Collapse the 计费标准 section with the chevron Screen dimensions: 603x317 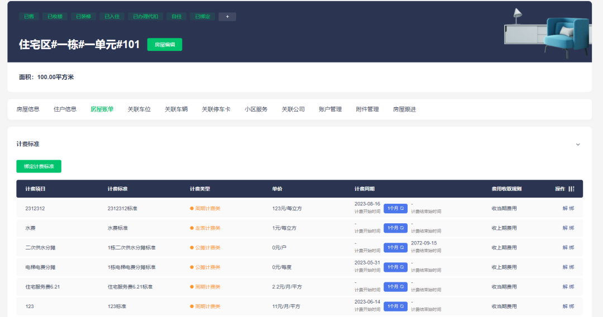[x=578, y=145]
